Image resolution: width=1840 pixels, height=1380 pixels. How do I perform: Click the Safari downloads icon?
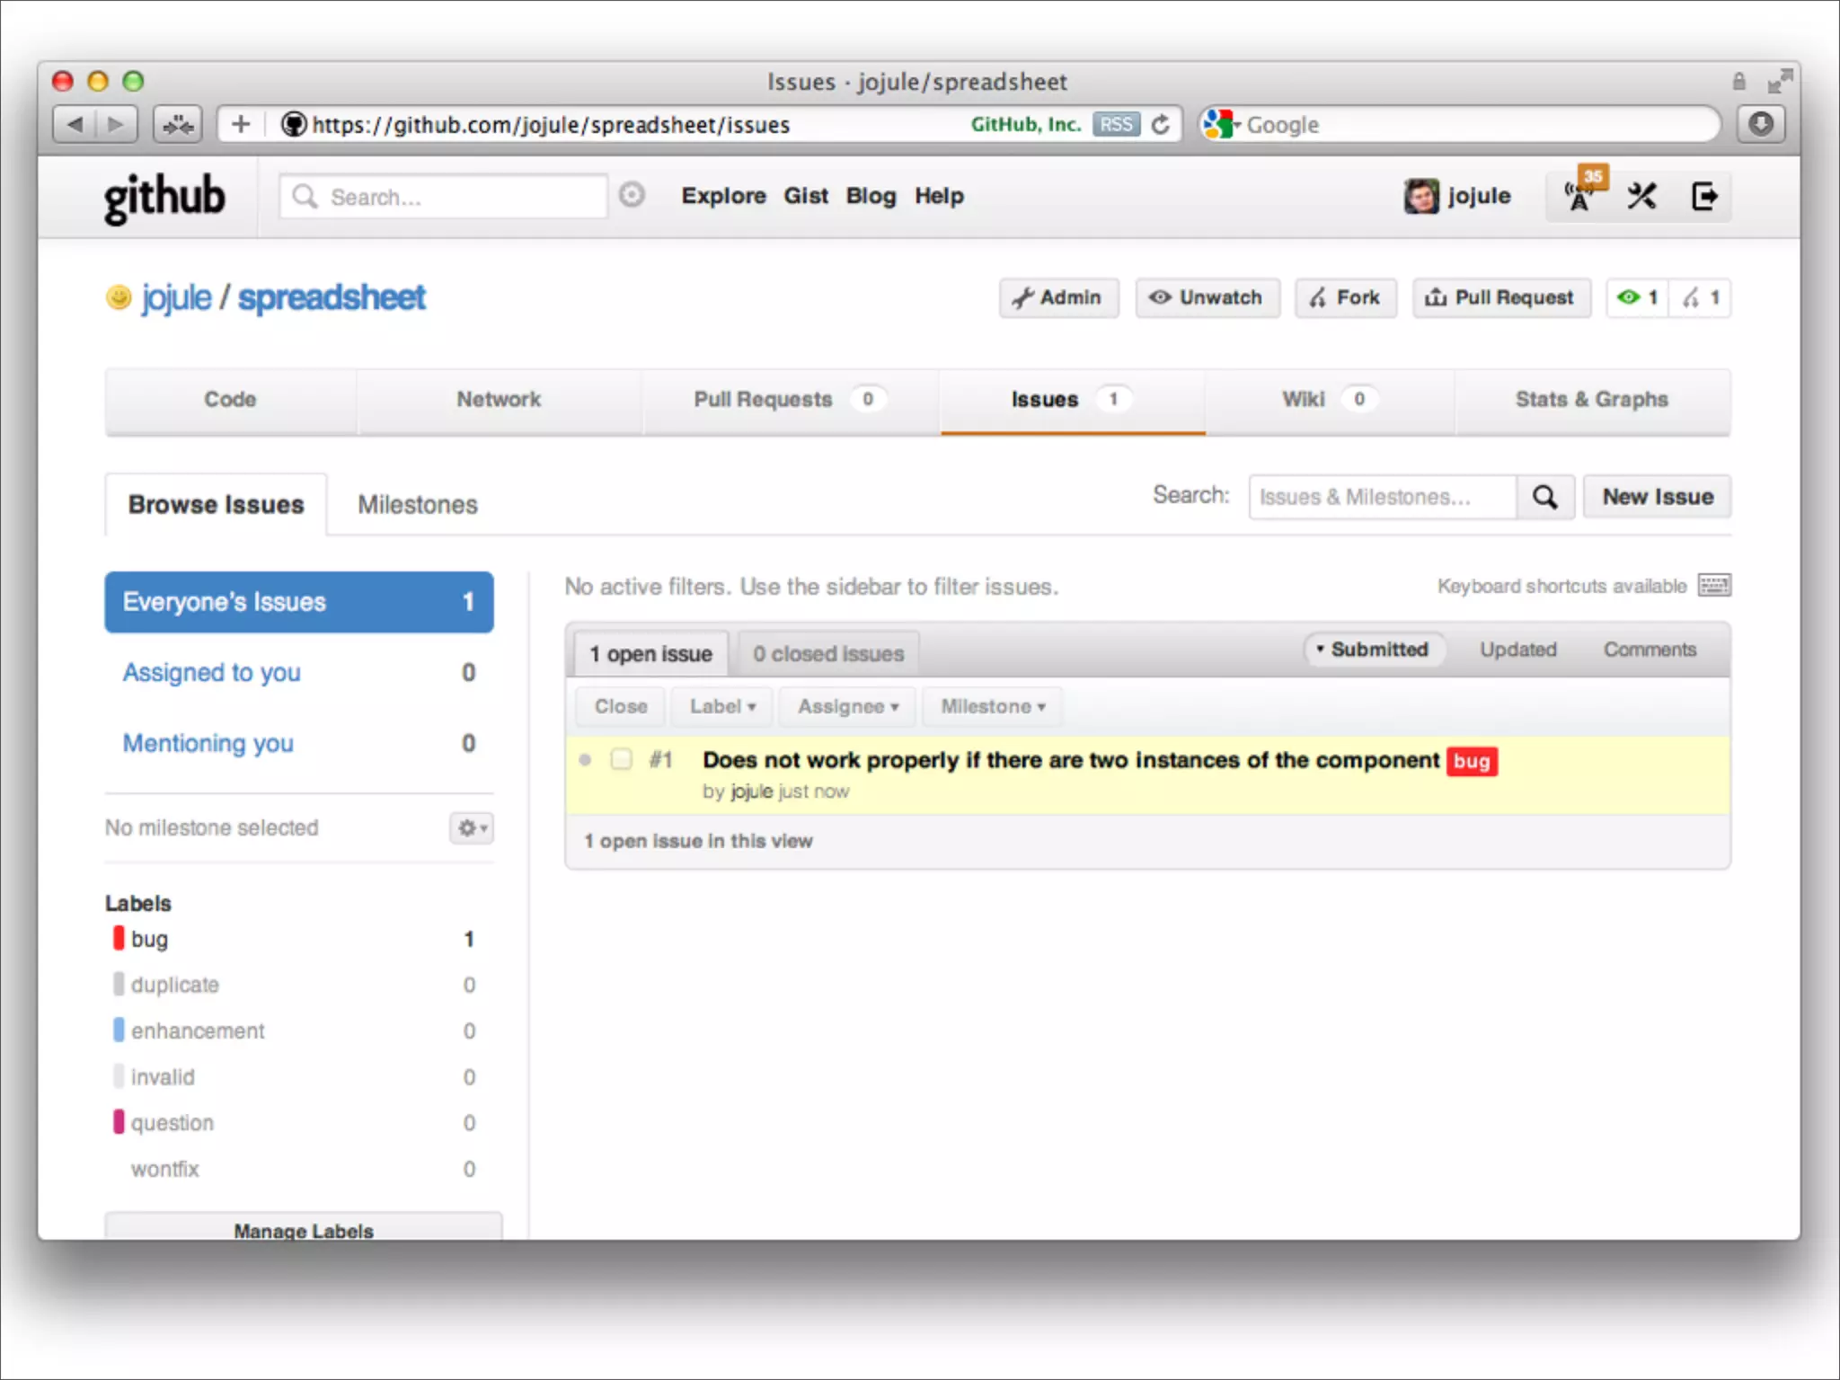[x=1760, y=124]
